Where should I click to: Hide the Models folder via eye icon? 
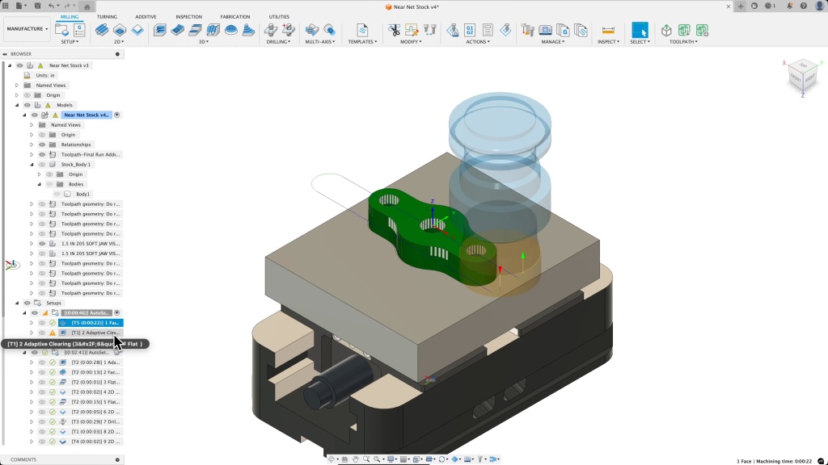(x=27, y=105)
